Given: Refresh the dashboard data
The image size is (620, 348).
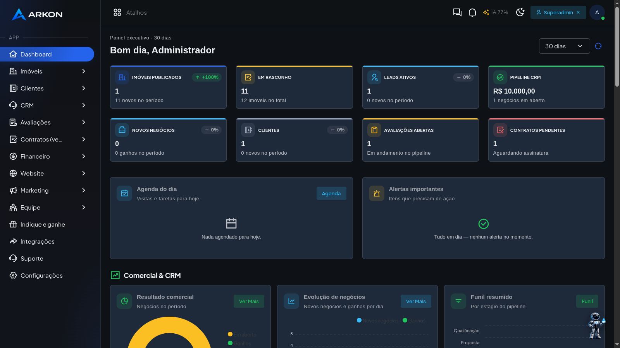Looking at the screenshot, I should click(x=598, y=46).
